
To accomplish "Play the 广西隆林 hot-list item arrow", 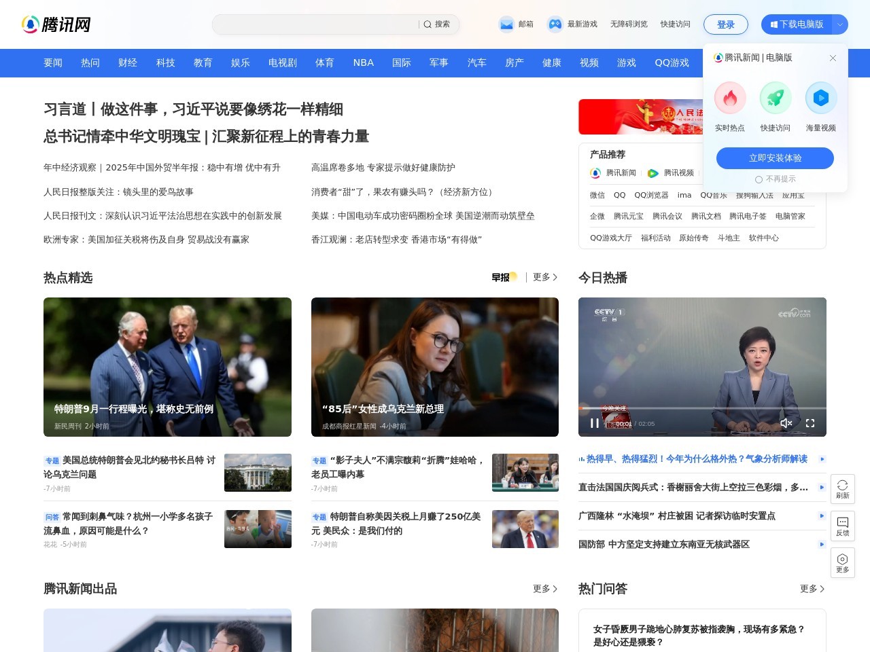I will point(822,516).
